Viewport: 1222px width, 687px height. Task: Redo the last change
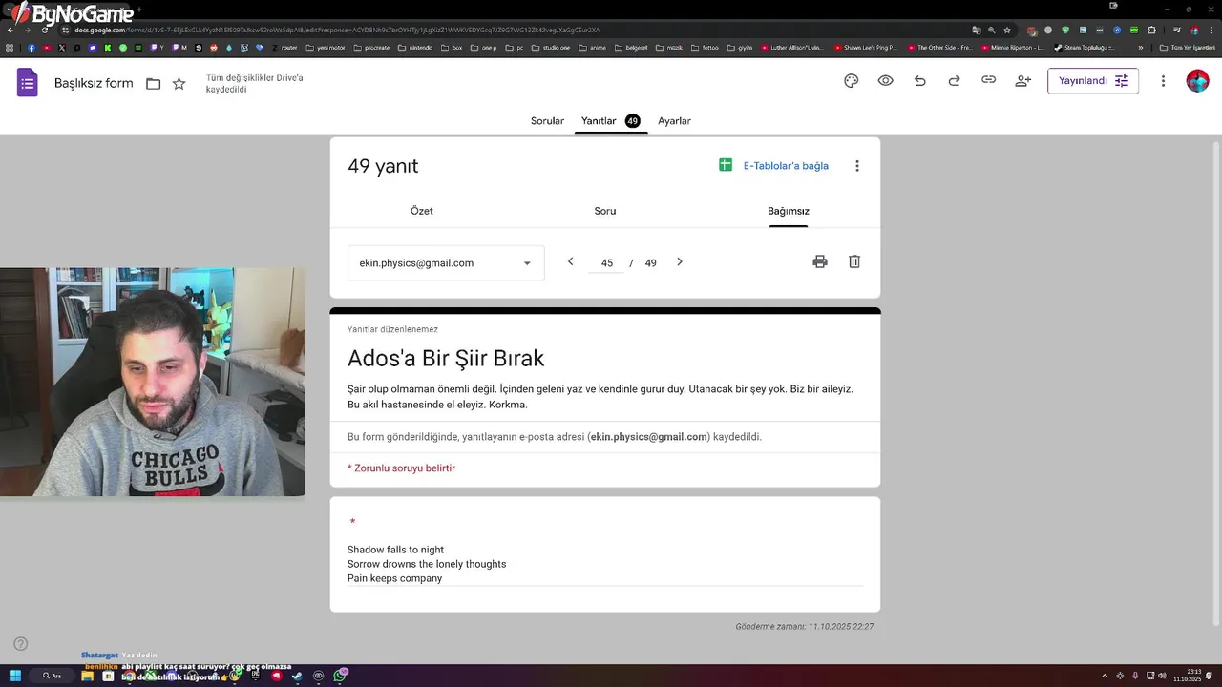coord(954,81)
